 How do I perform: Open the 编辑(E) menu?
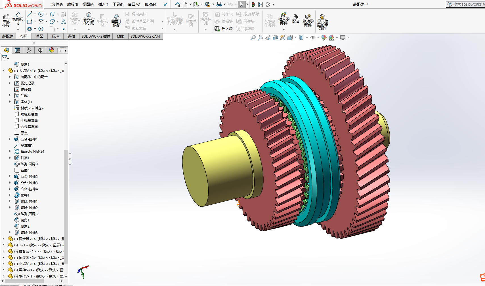73,5
